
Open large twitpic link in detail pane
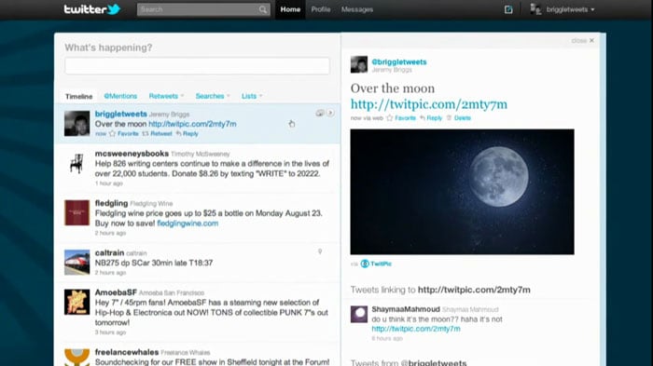click(429, 104)
